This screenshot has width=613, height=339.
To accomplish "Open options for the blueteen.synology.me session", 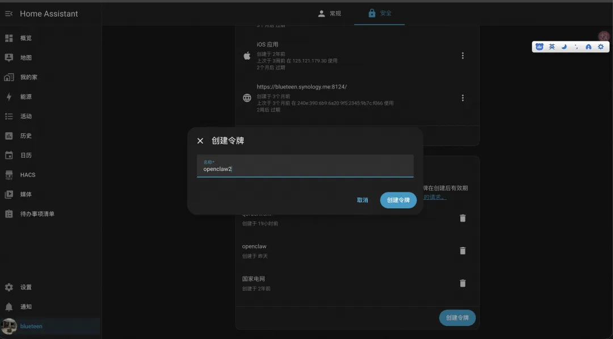I will 463,98.
